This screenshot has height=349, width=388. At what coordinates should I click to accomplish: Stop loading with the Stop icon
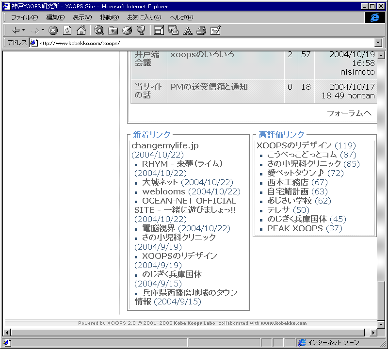click(x=53, y=31)
